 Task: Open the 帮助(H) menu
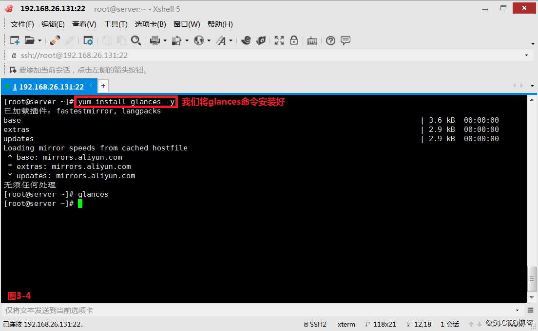click(220, 24)
